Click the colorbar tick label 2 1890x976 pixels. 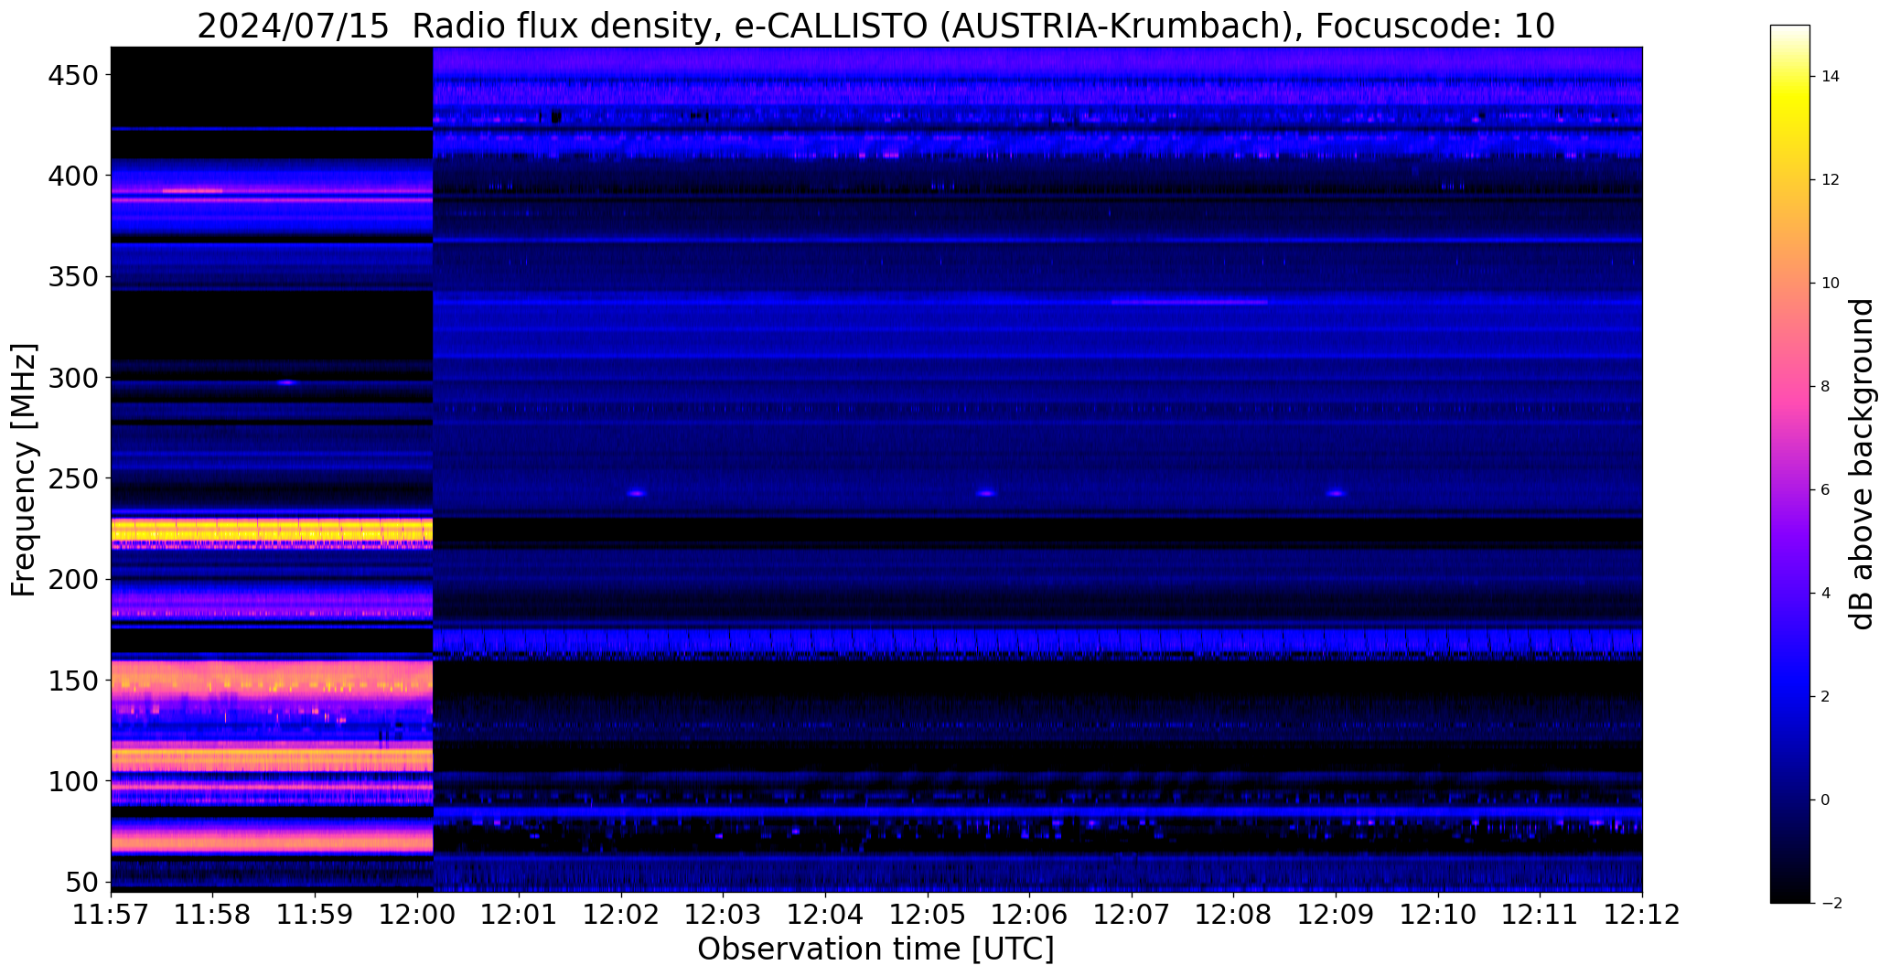tap(1826, 697)
